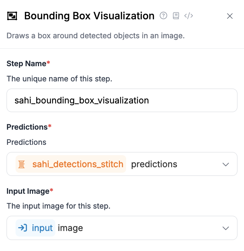Open help via the question mark icon

tap(163, 16)
